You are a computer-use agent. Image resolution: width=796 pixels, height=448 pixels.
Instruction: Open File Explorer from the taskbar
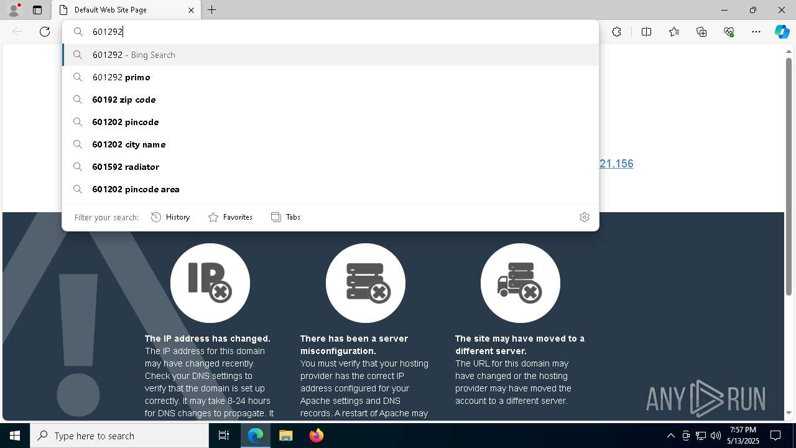click(x=285, y=436)
